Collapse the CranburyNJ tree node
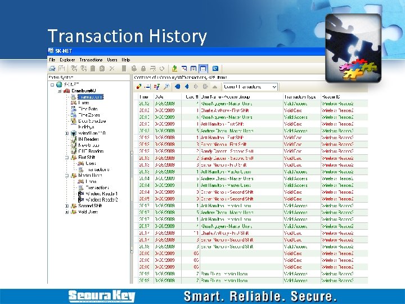 [60, 91]
